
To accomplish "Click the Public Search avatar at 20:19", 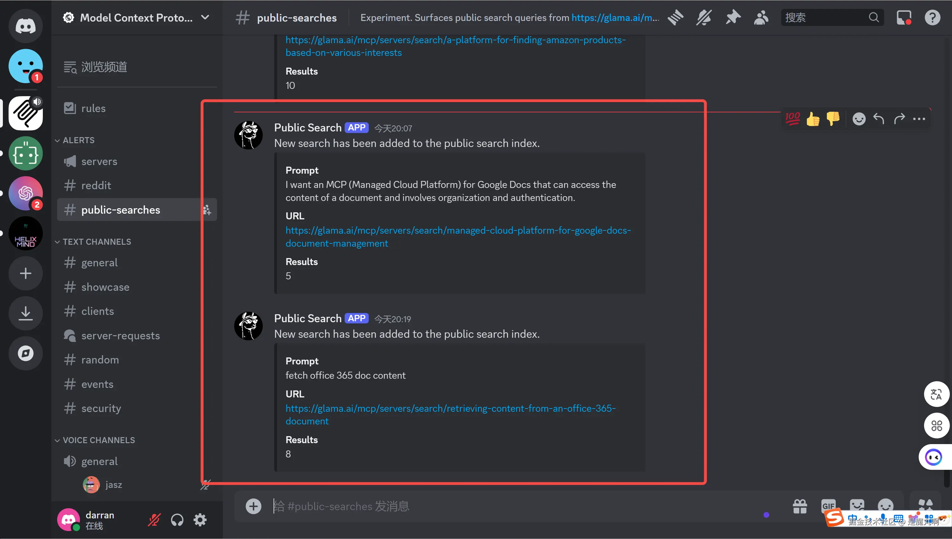I will 248,326.
